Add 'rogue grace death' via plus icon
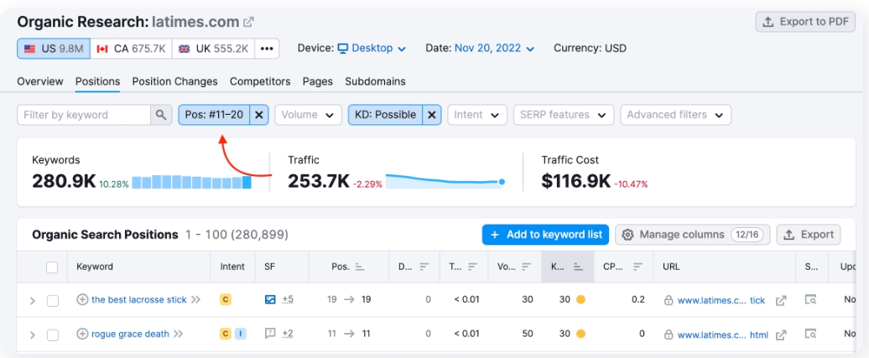 (82, 334)
